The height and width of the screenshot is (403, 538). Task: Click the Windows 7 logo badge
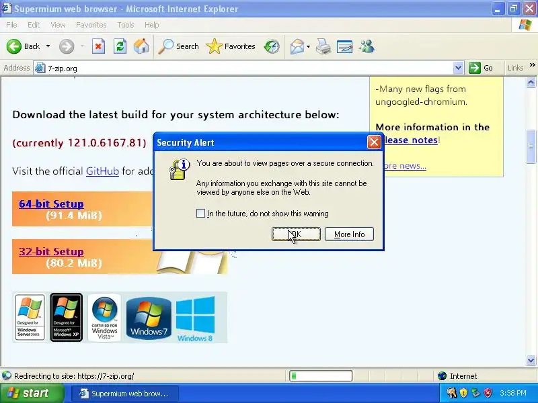149,318
